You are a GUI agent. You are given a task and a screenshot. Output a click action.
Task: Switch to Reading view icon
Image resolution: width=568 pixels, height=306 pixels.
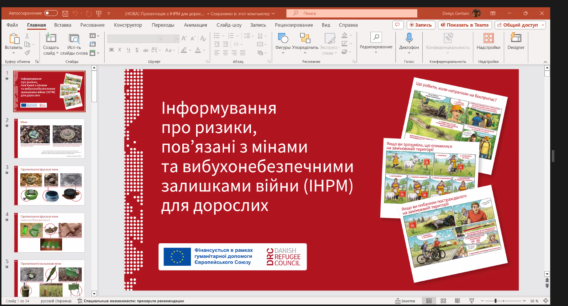point(457,301)
